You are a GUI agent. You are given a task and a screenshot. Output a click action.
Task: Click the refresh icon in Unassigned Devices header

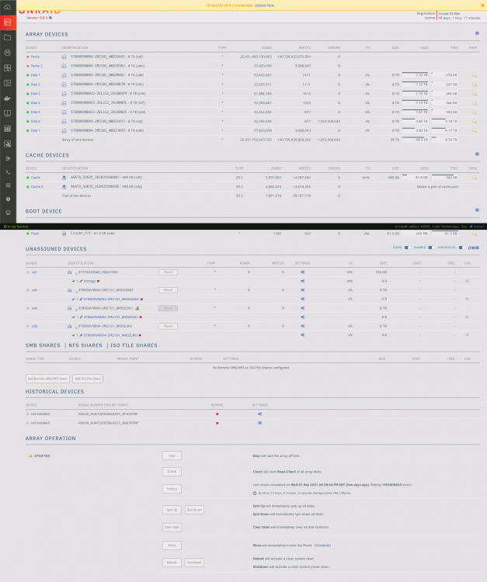click(470, 248)
